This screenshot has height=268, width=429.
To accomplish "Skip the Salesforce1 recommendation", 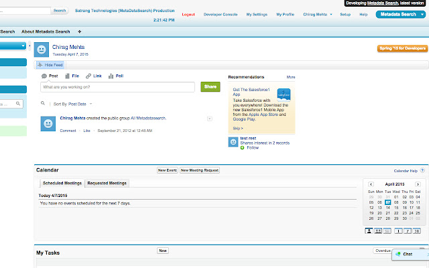I will pyautogui.click(x=238, y=128).
